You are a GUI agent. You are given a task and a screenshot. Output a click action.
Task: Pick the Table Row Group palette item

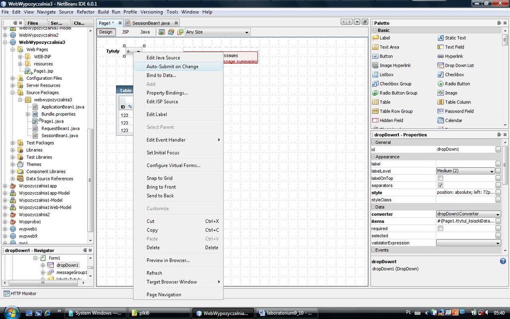(392, 111)
